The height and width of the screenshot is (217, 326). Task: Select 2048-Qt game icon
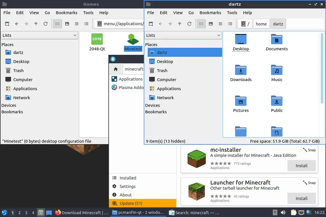point(97,42)
